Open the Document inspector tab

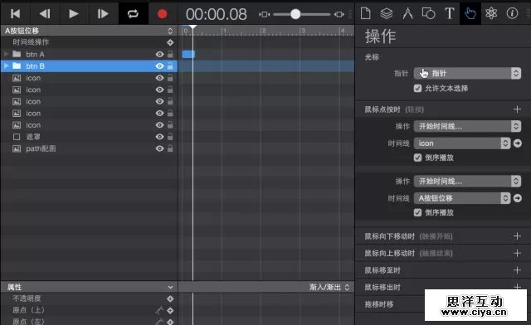tap(365, 13)
